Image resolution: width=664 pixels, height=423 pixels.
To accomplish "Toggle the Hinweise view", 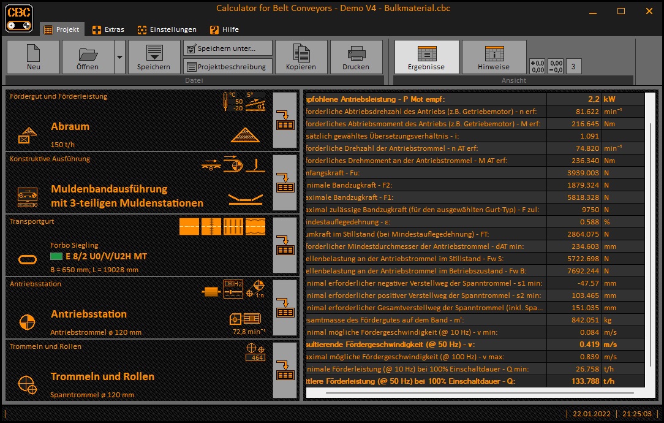I will (494, 56).
